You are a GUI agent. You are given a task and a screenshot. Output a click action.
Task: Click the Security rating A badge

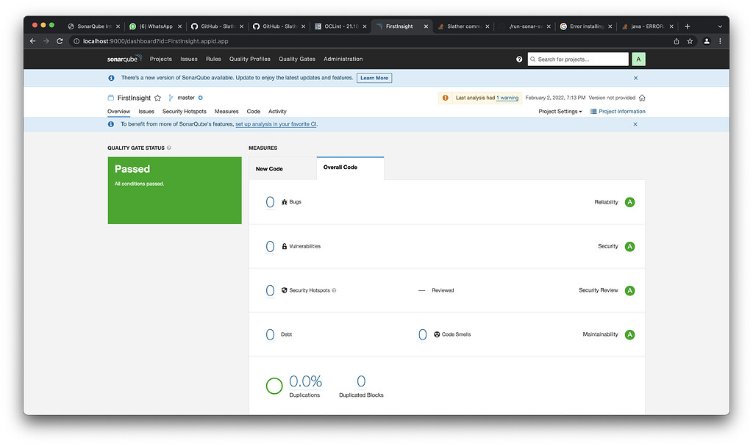point(629,246)
